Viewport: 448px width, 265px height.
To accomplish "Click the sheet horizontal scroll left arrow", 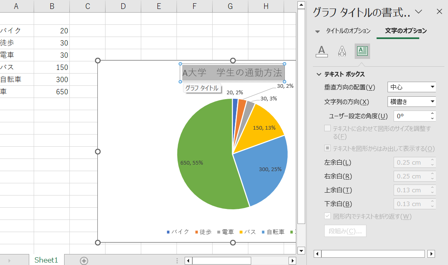I will tap(188, 261).
